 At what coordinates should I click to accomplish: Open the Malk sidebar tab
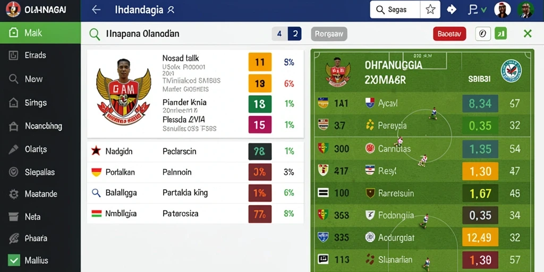tap(40, 33)
